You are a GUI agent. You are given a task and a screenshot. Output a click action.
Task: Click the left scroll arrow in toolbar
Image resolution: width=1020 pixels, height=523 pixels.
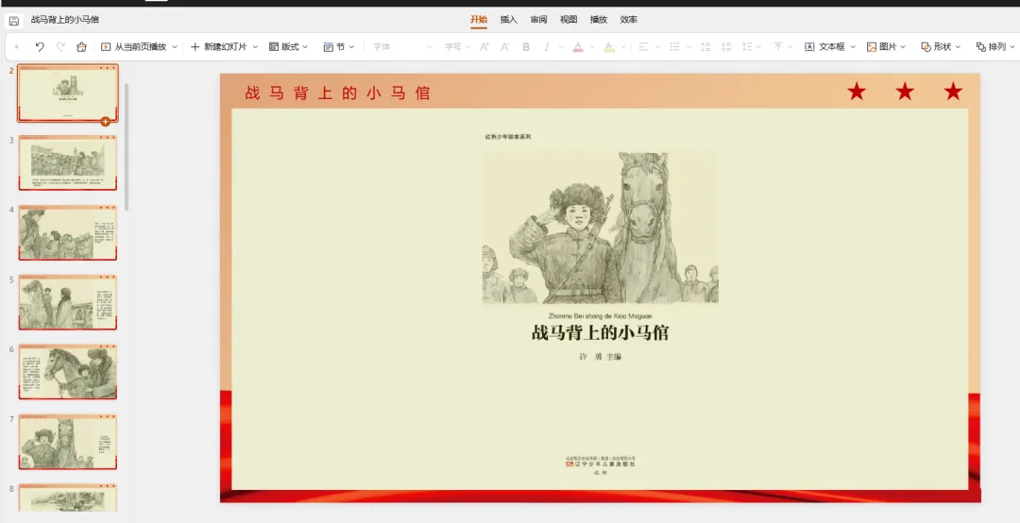16,47
